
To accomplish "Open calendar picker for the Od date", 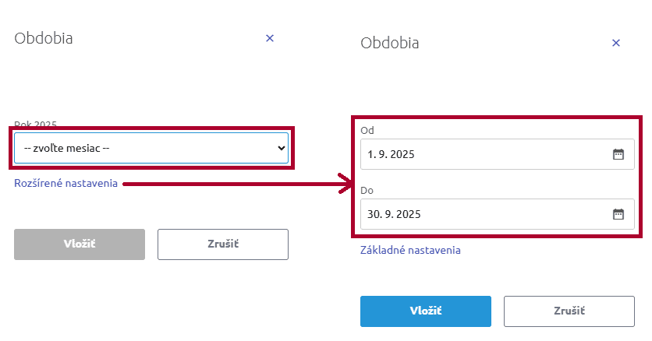I will click(x=618, y=154).
